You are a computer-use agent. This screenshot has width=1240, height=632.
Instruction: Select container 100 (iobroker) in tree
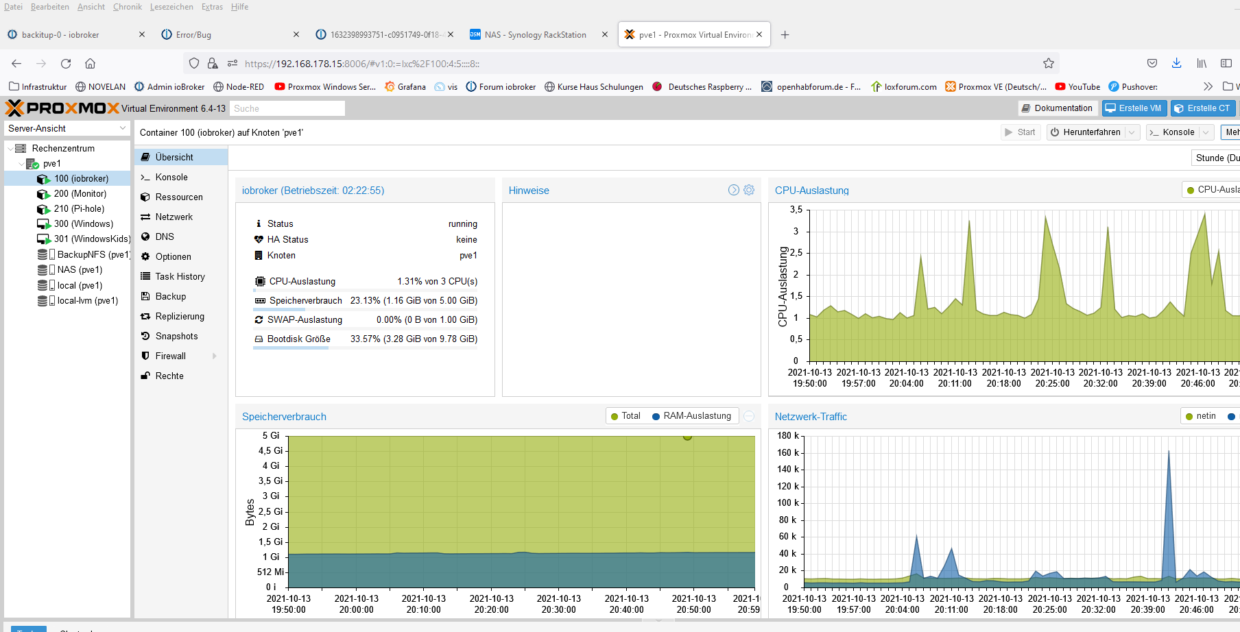click(67, 178)
